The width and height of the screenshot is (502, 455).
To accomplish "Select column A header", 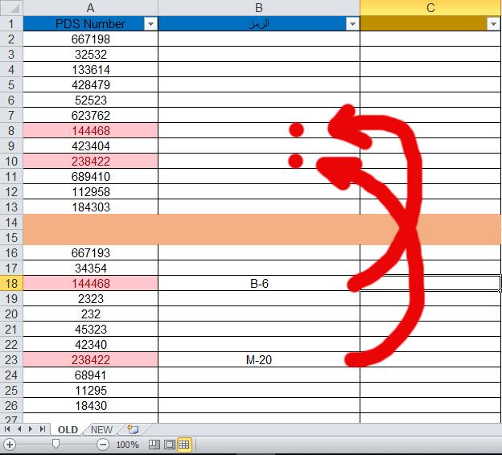I will tap(91, 8).
